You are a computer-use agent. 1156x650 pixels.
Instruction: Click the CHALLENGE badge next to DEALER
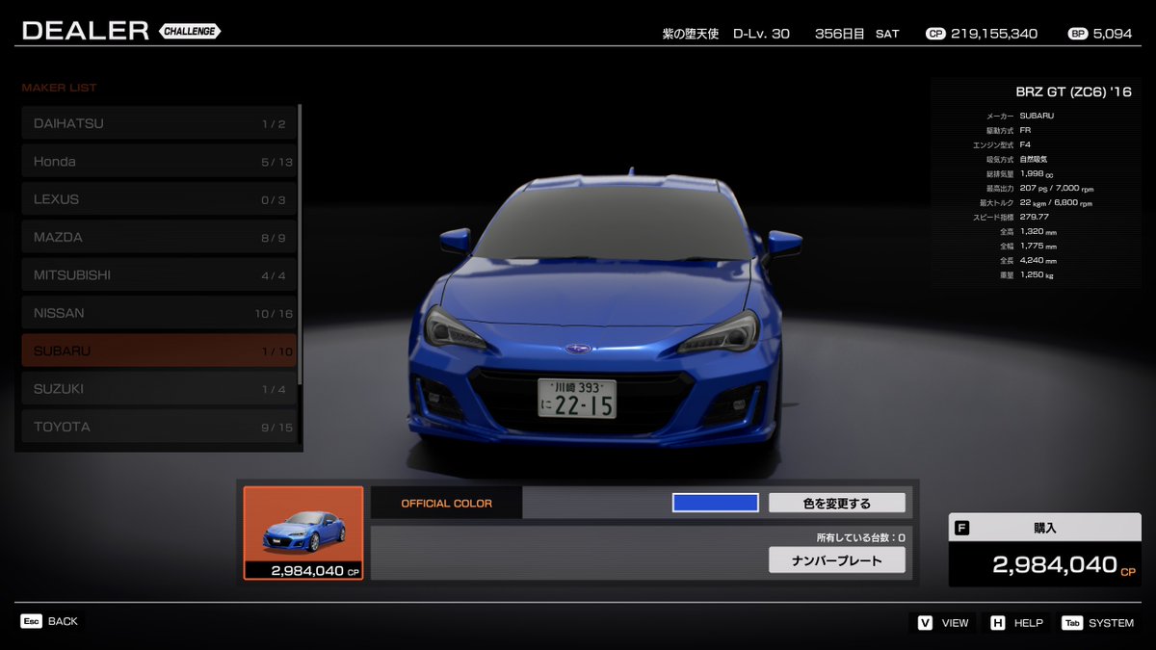(189, 31)
